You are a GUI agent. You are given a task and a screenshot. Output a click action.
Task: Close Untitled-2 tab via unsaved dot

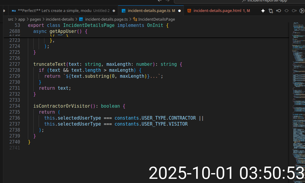[114, 11]
